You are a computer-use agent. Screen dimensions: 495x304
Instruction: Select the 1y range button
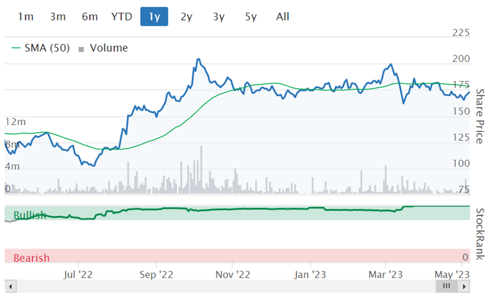[154, 17]
